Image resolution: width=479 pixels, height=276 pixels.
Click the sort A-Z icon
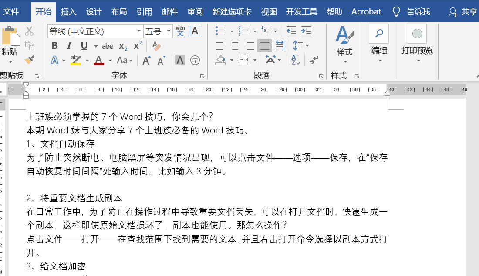(x=295, y=60)
